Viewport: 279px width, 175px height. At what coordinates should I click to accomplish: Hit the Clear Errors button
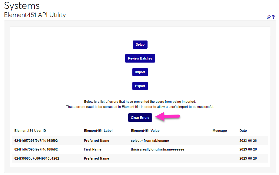[140, 118]
